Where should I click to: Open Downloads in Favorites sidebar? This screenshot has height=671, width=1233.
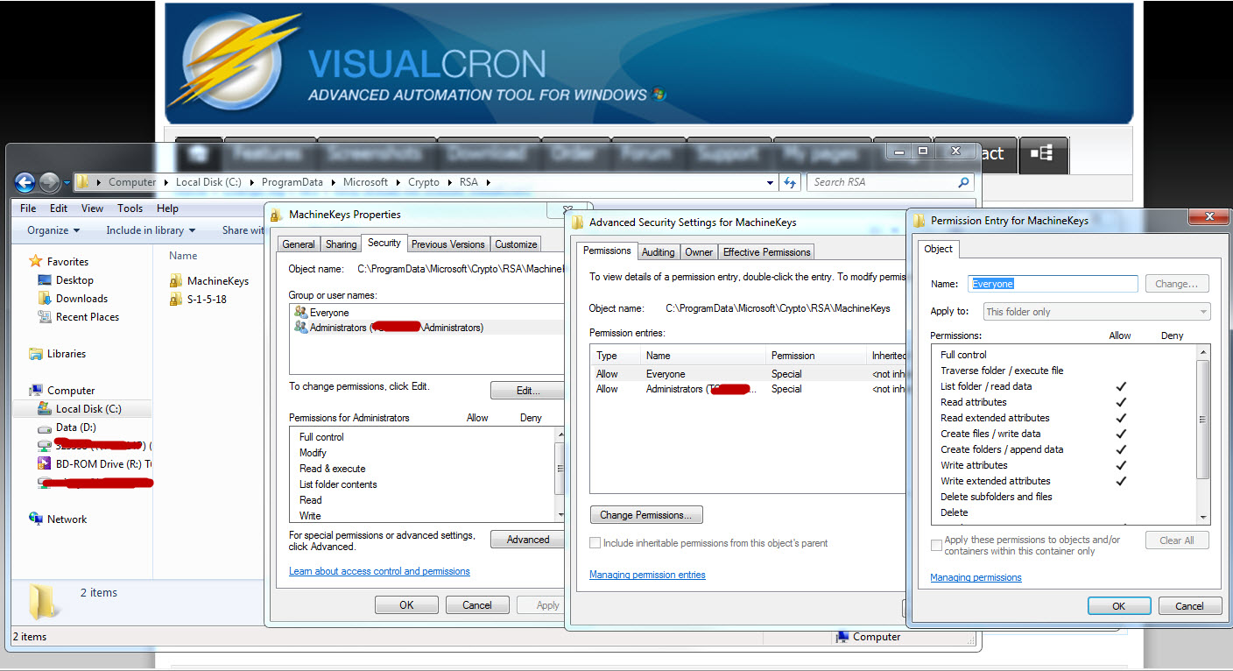(45, 299)
